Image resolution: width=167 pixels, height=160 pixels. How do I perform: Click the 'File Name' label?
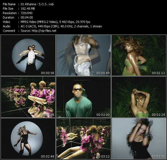tap(9, 4)
